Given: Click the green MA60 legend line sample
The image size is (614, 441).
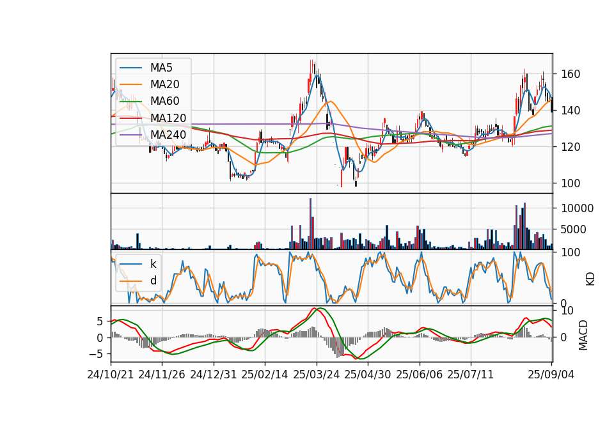Looking at the screenshot, I should (x=130, y=102).
